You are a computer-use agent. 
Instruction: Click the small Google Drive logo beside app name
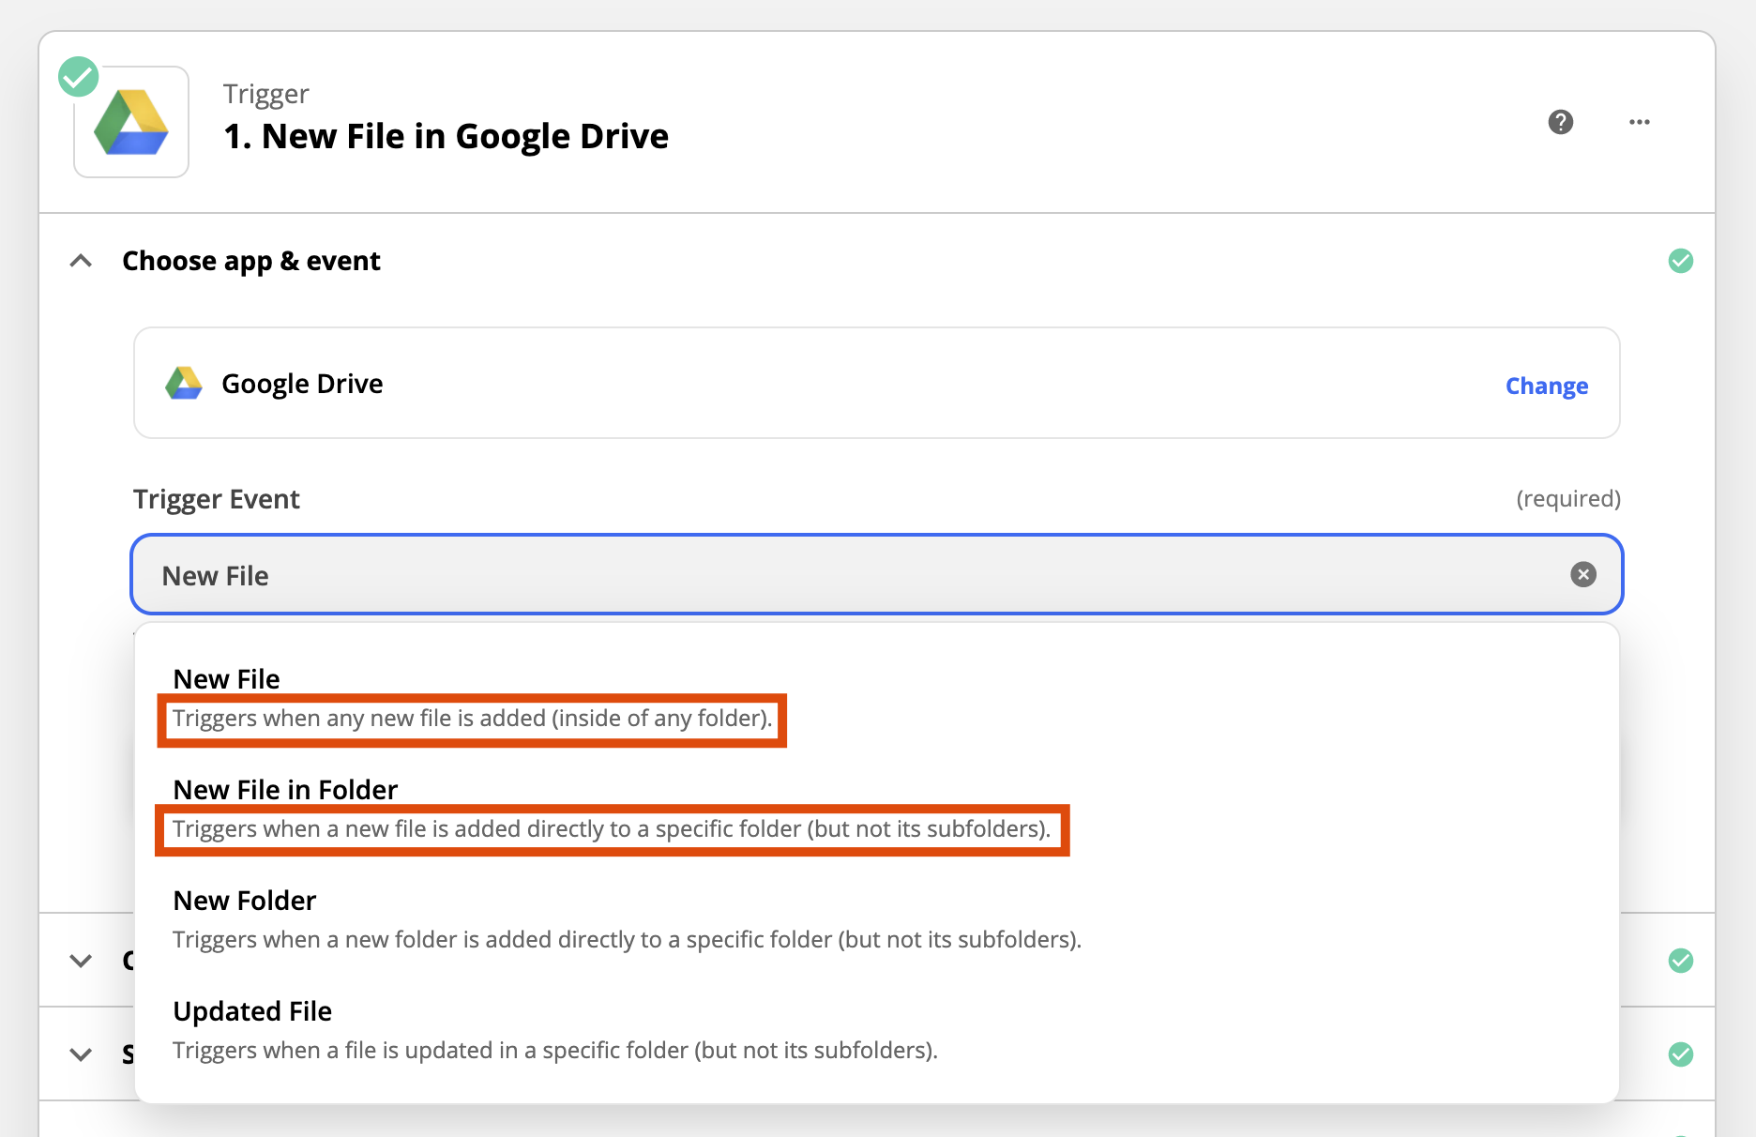(x=184, y=383)
